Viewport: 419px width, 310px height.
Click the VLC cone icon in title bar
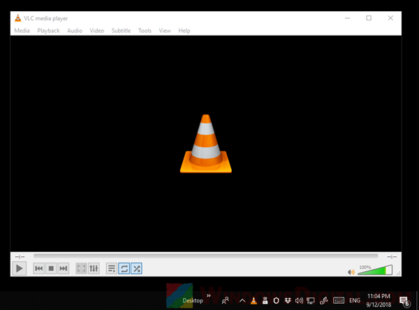pos(18,18)
